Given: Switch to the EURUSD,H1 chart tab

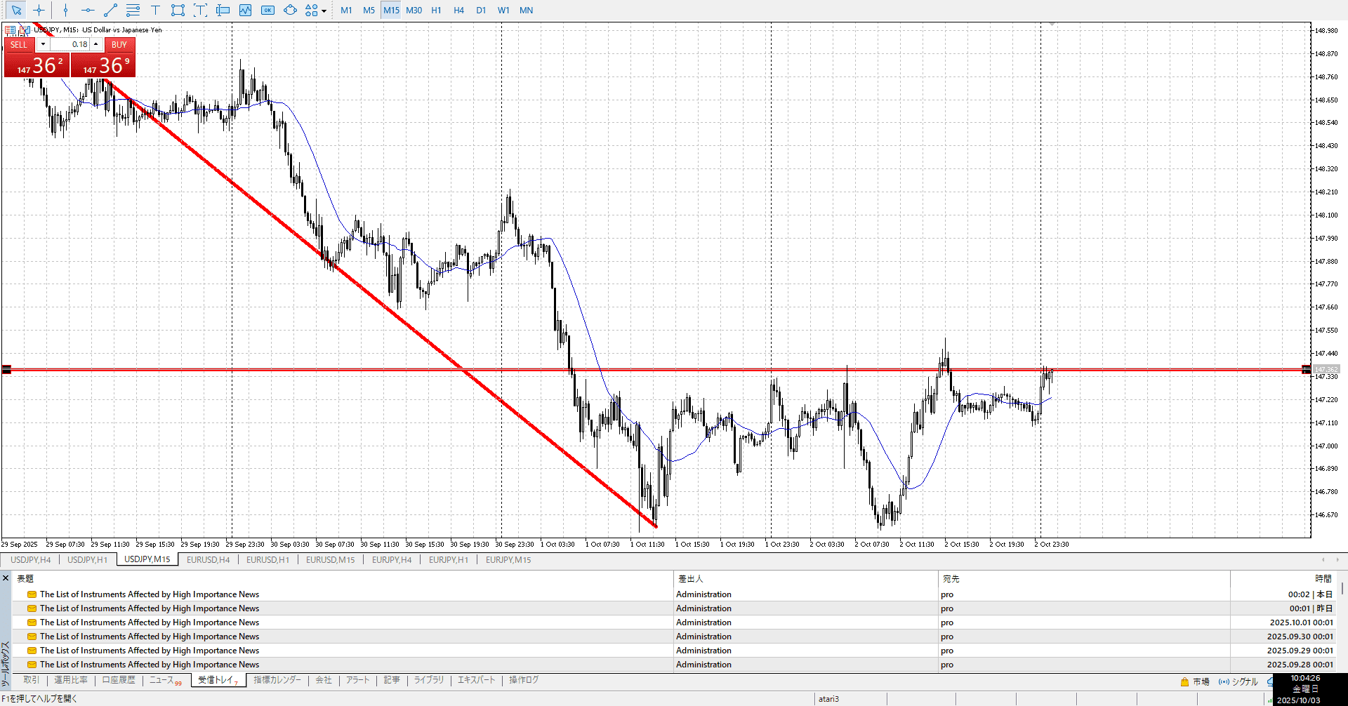Looking at the screenshot, I should (267, 560).
